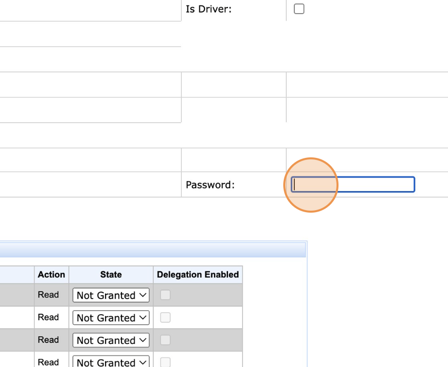The image size is (448, 367).
Task: Click the Is Driver label
Action: tap(208, 9)
